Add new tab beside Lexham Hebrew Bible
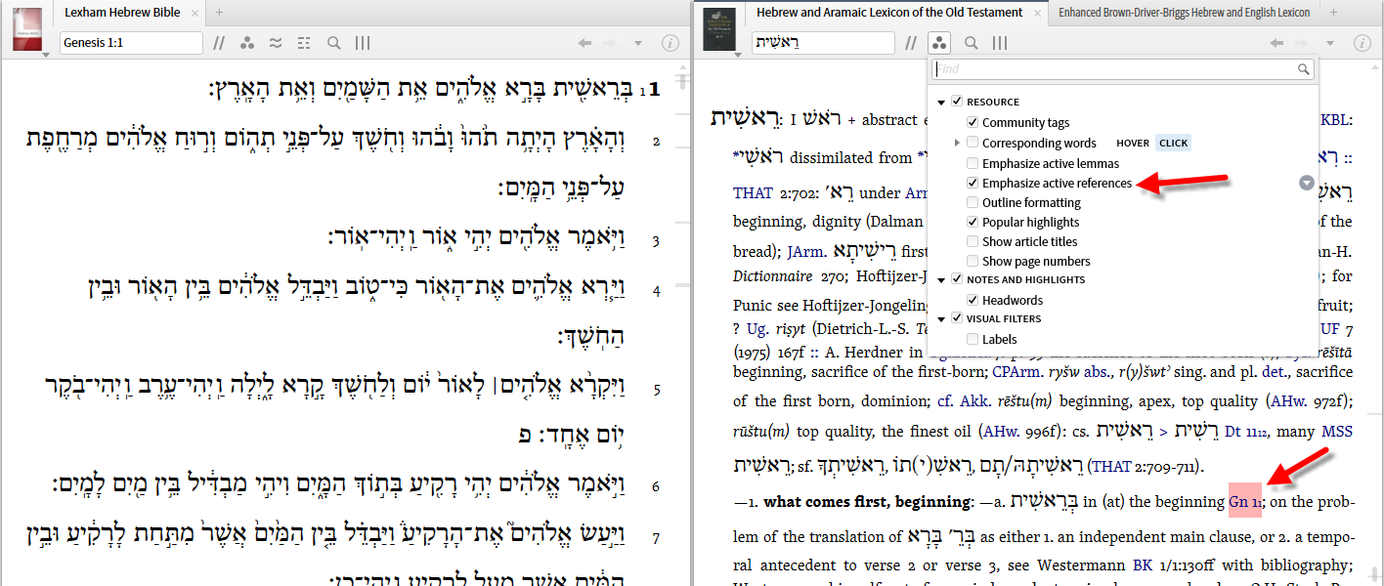1384x586 pixels. click(x=220, y=13)
